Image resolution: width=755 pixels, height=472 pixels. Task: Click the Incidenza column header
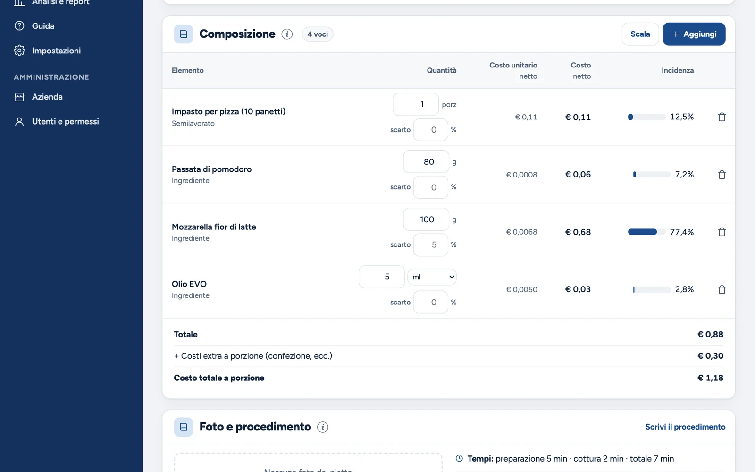(x=677, y=70)
